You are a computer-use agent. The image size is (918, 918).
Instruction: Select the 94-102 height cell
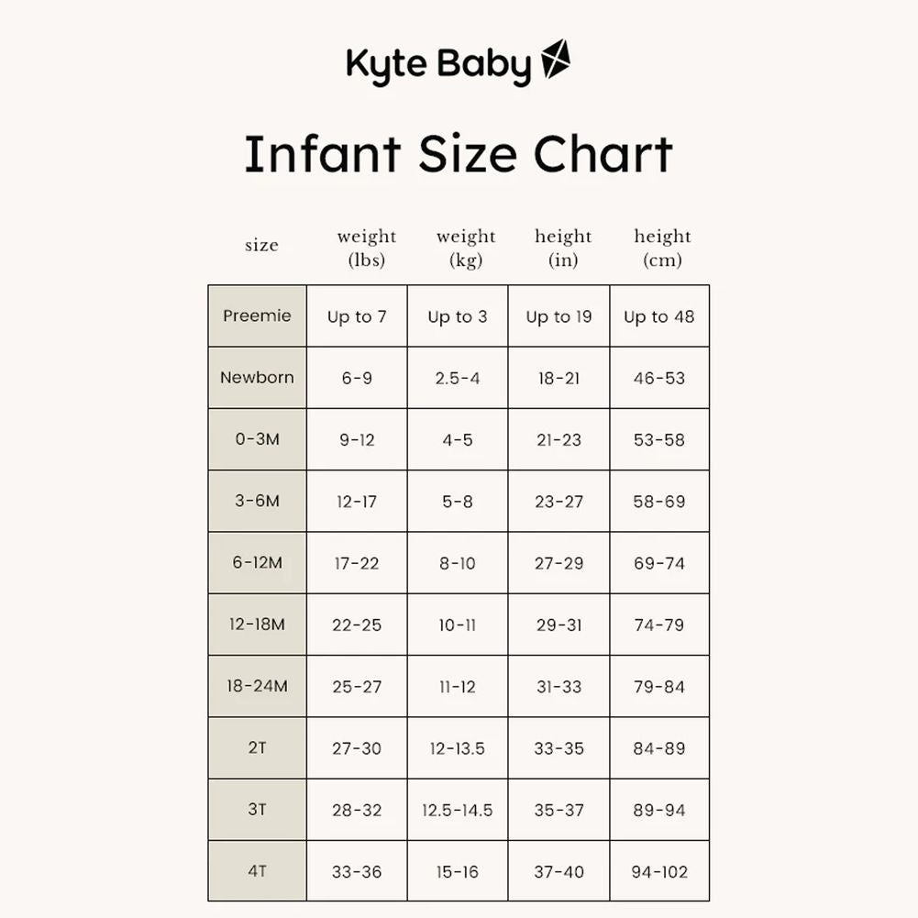pos(659,872)
